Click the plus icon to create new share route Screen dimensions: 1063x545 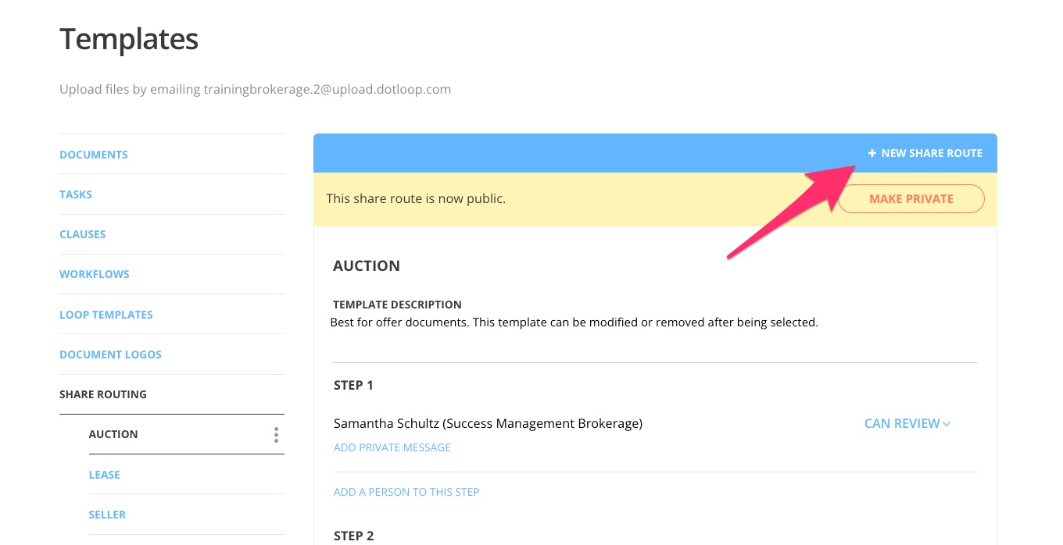[872, 153]
